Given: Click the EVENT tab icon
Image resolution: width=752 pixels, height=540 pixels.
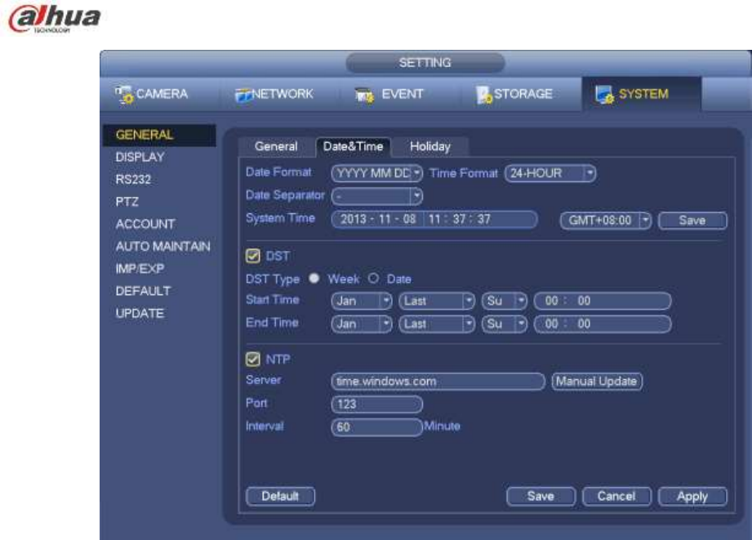Looking at the screenshot, I should coord(364,95).
